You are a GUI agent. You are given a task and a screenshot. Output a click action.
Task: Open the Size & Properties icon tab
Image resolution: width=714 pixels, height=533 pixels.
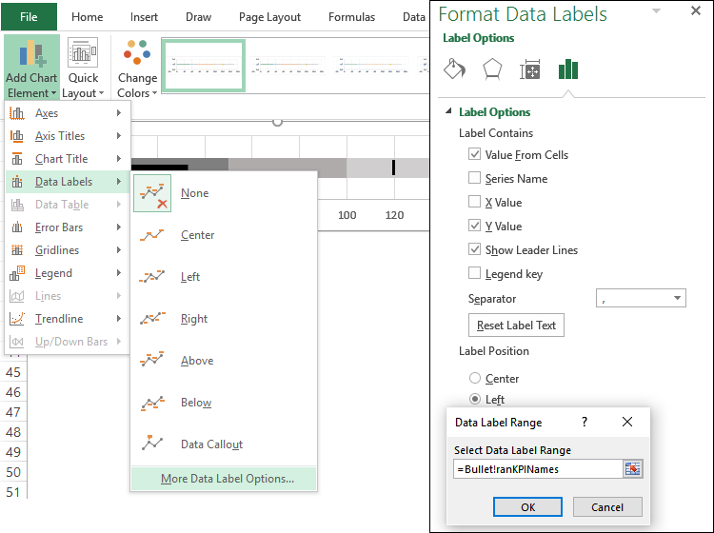point(530,69)
